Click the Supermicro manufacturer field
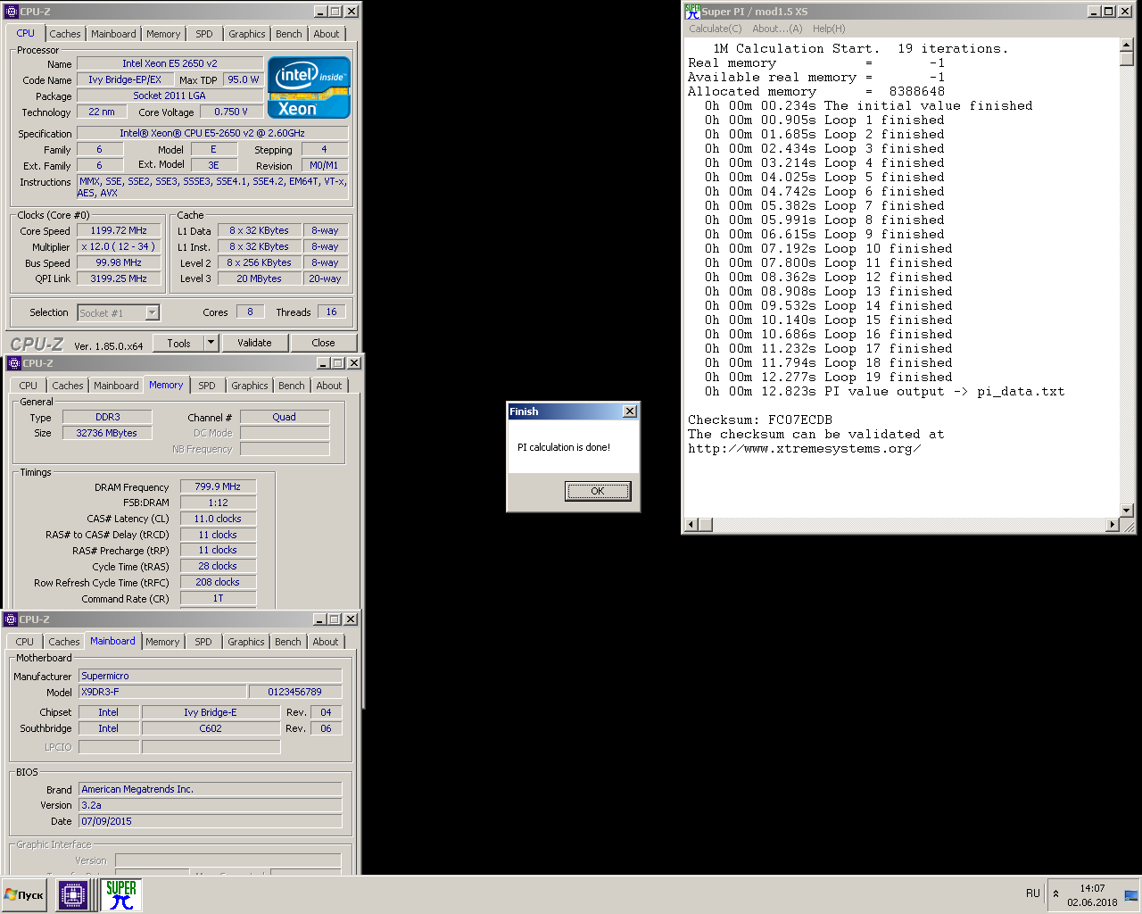 click(211, 676)
